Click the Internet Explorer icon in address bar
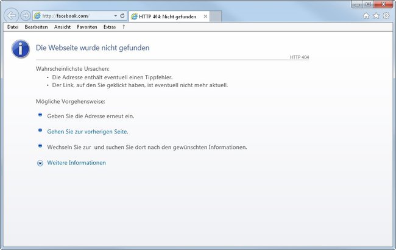 point(37,16)
